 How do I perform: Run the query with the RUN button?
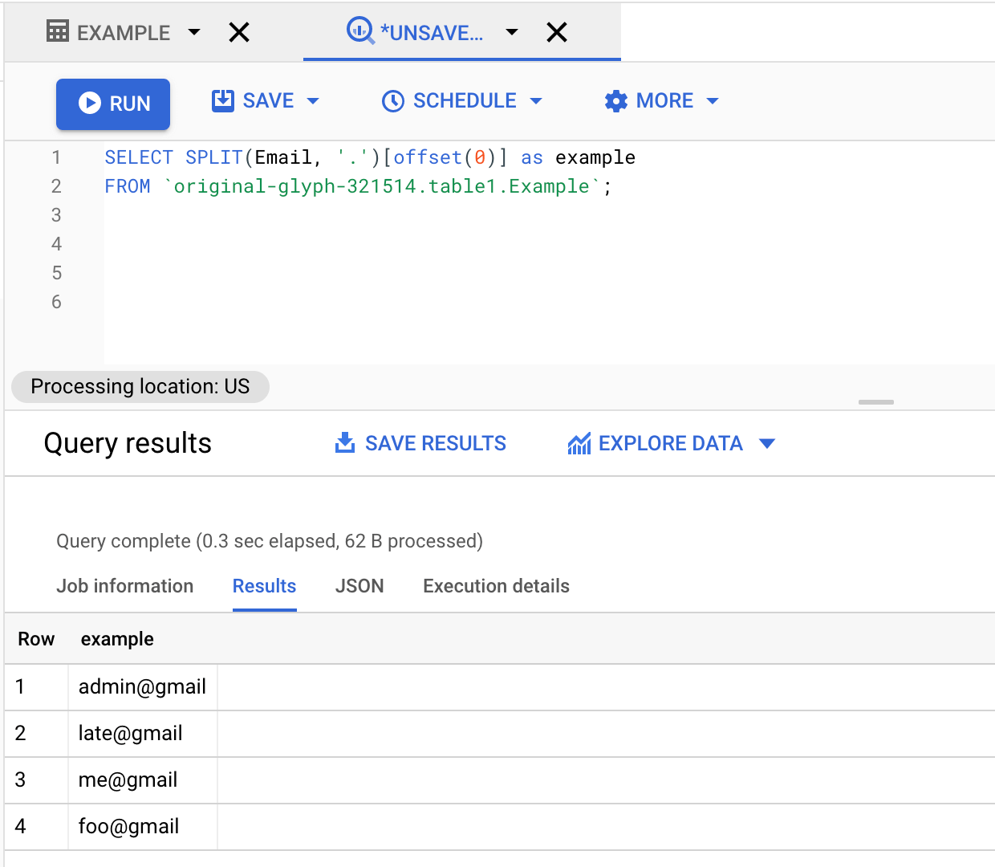(x=113, y=104)
